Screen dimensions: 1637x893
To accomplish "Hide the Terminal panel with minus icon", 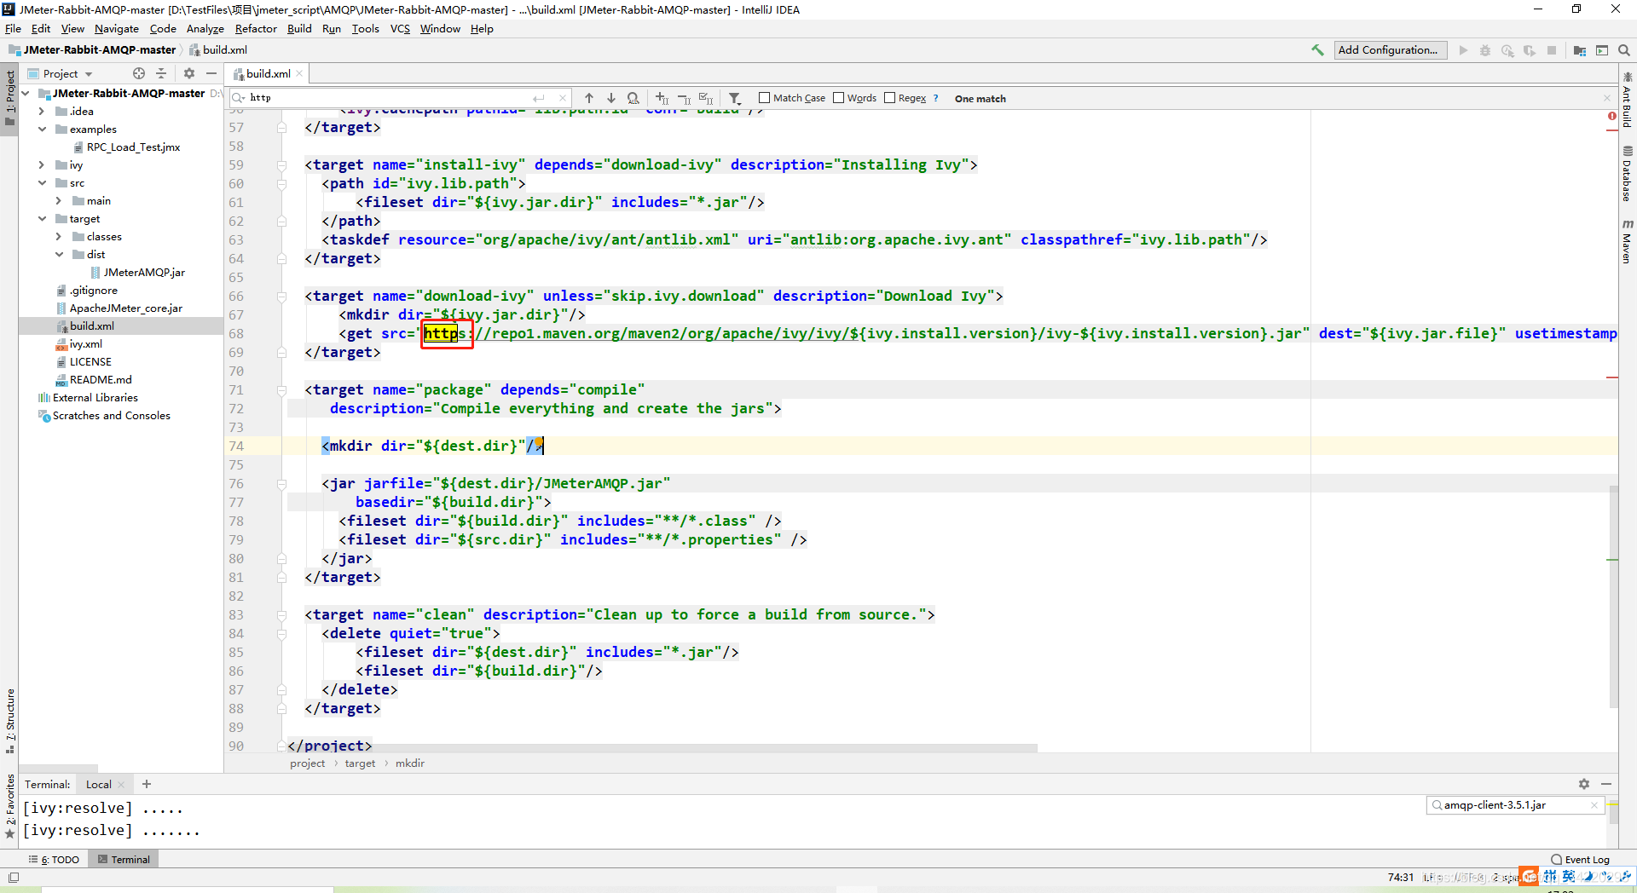I will (1606, 784).
